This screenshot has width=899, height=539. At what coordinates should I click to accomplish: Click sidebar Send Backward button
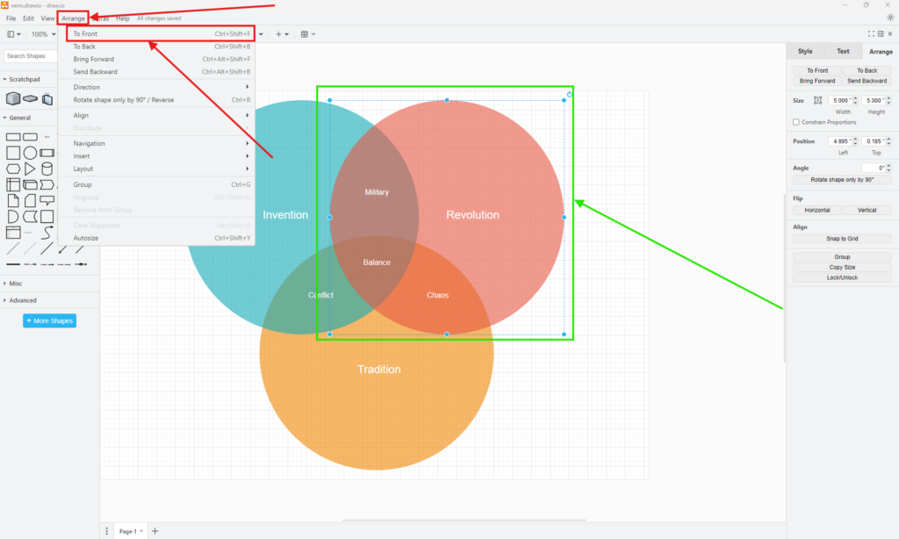point(867,81)
